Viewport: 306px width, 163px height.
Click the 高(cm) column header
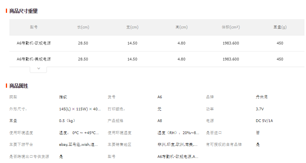(182, 27)
